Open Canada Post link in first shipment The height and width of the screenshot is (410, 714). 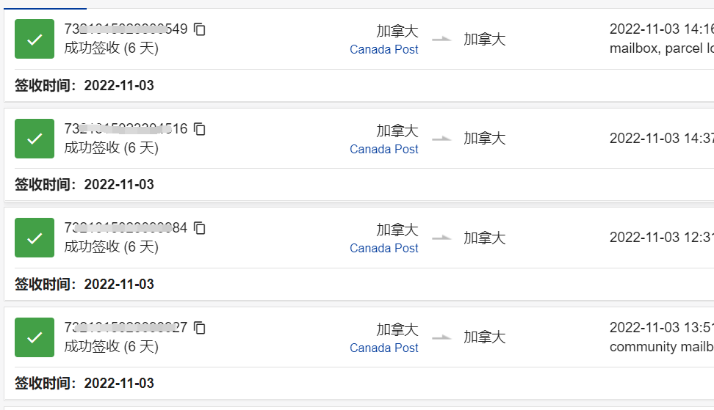384,50
